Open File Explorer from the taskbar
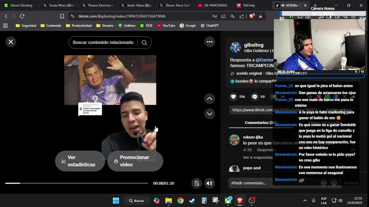 tap(168, 201)
